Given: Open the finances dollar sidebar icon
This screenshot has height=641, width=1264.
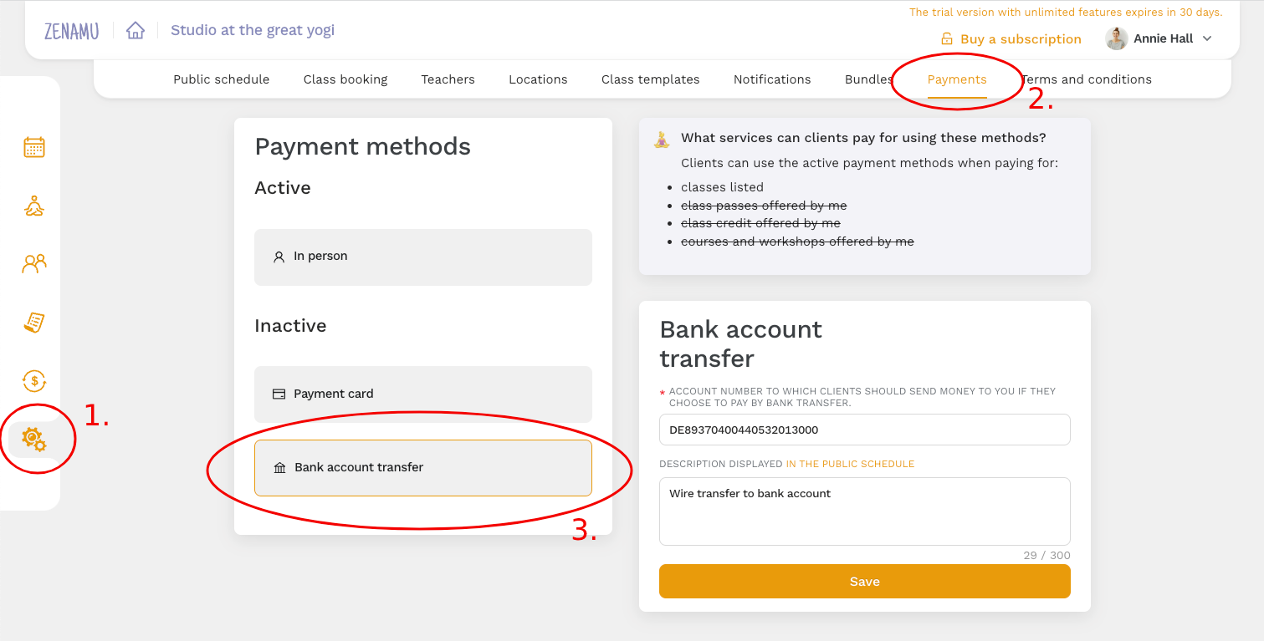Looking at the screenshot, I should click(34, 381).
